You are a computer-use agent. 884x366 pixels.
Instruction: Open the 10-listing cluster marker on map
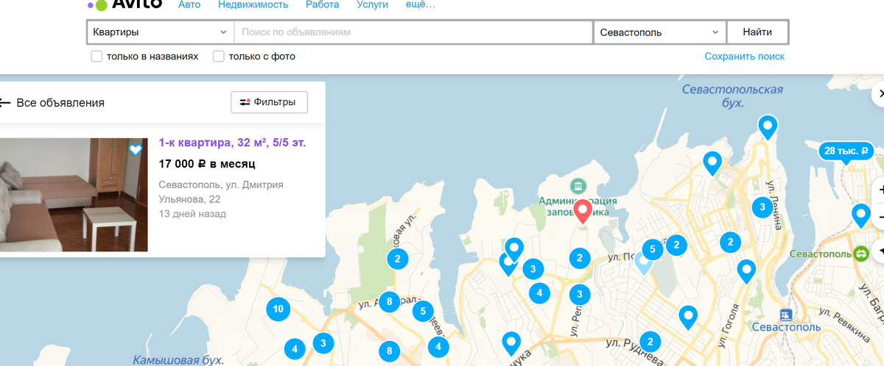[x=278, y=309]
